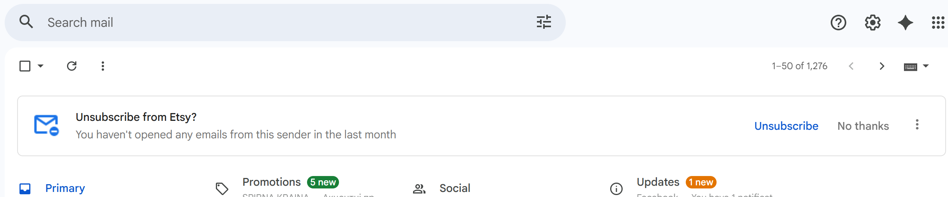Switch to the Primary tab
Image resolution: width=948 pixels, height=197 pixels.
tap(65, 188)
